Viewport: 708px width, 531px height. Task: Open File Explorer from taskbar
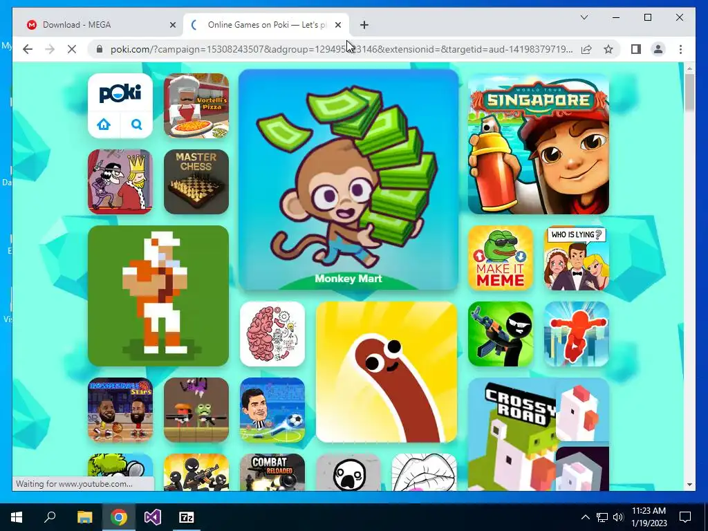(84, 517)
